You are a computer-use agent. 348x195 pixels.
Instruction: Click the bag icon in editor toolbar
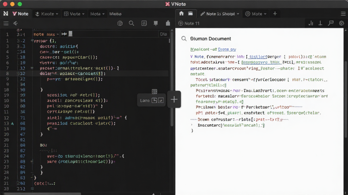168,23
